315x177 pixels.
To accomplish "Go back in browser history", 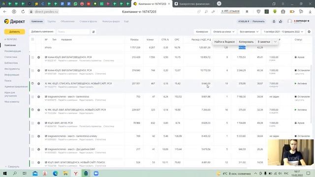I will pos(5,12).
